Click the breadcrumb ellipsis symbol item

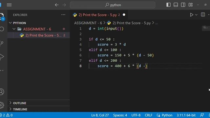point(157,23)
